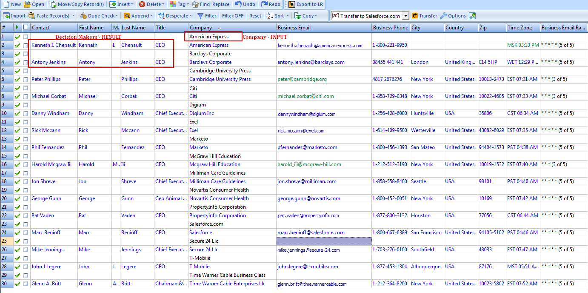This screenshot has width=588, height=293.
Task: Click the Redo arrow icon
Action: pyautogui.click(x=264, y=4)
